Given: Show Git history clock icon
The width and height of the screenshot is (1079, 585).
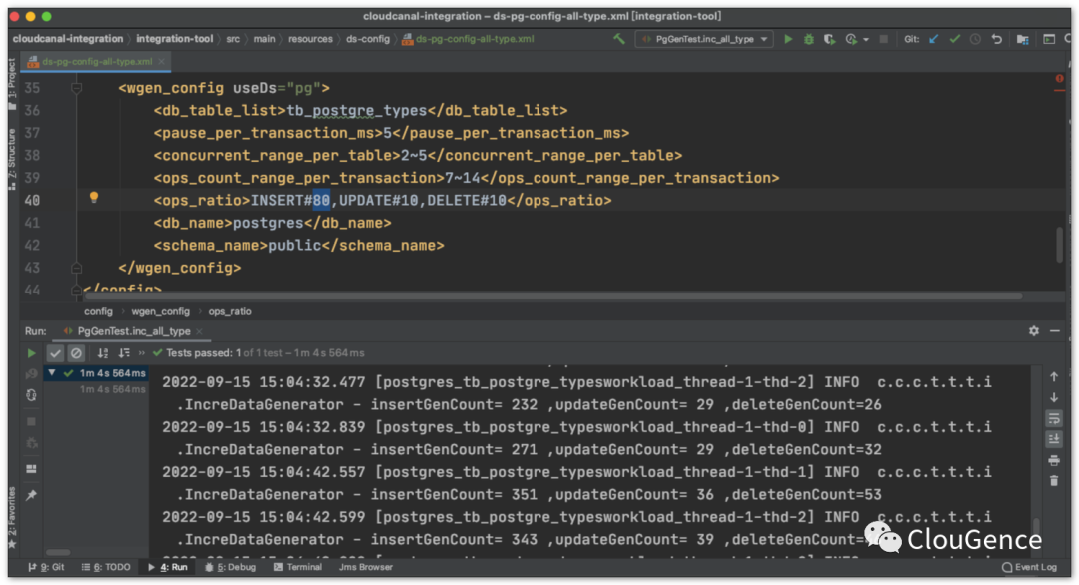Looking at the screenshot, I should click(975, 39).
